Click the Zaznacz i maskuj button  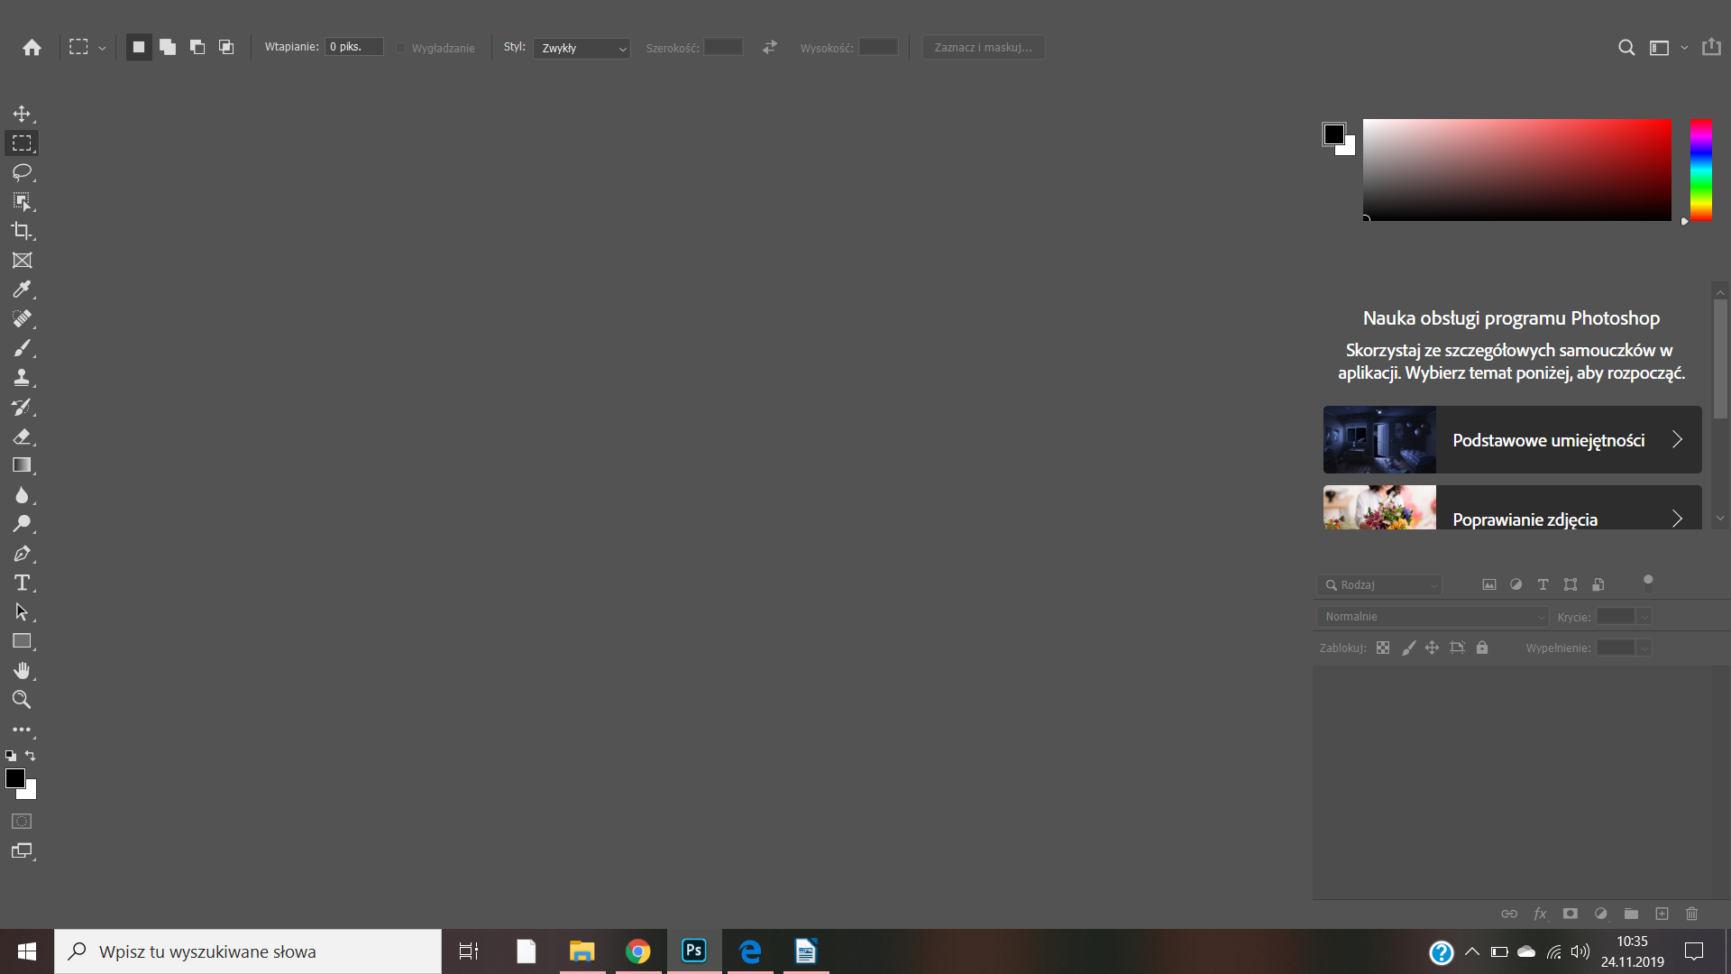point(983,47)
